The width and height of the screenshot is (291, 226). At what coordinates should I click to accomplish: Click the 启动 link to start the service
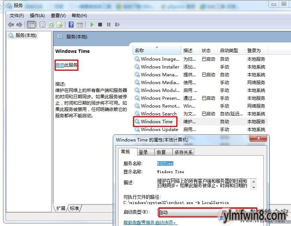click(x=60, y=65)
